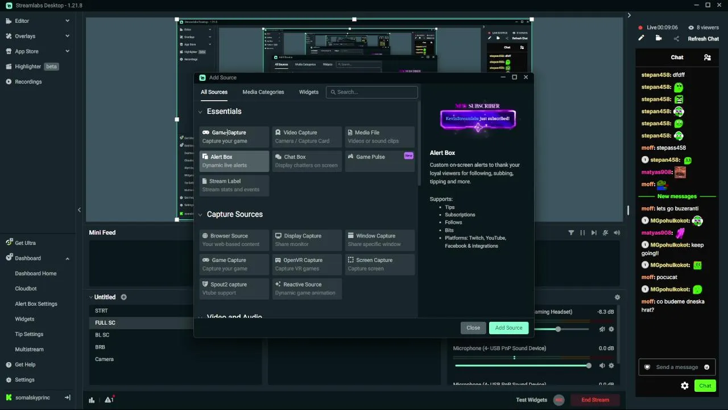Open the first Microphone source settings gear
Image resolution: width=728 pixels, height=410 pixels.
(x=611, y=366)
